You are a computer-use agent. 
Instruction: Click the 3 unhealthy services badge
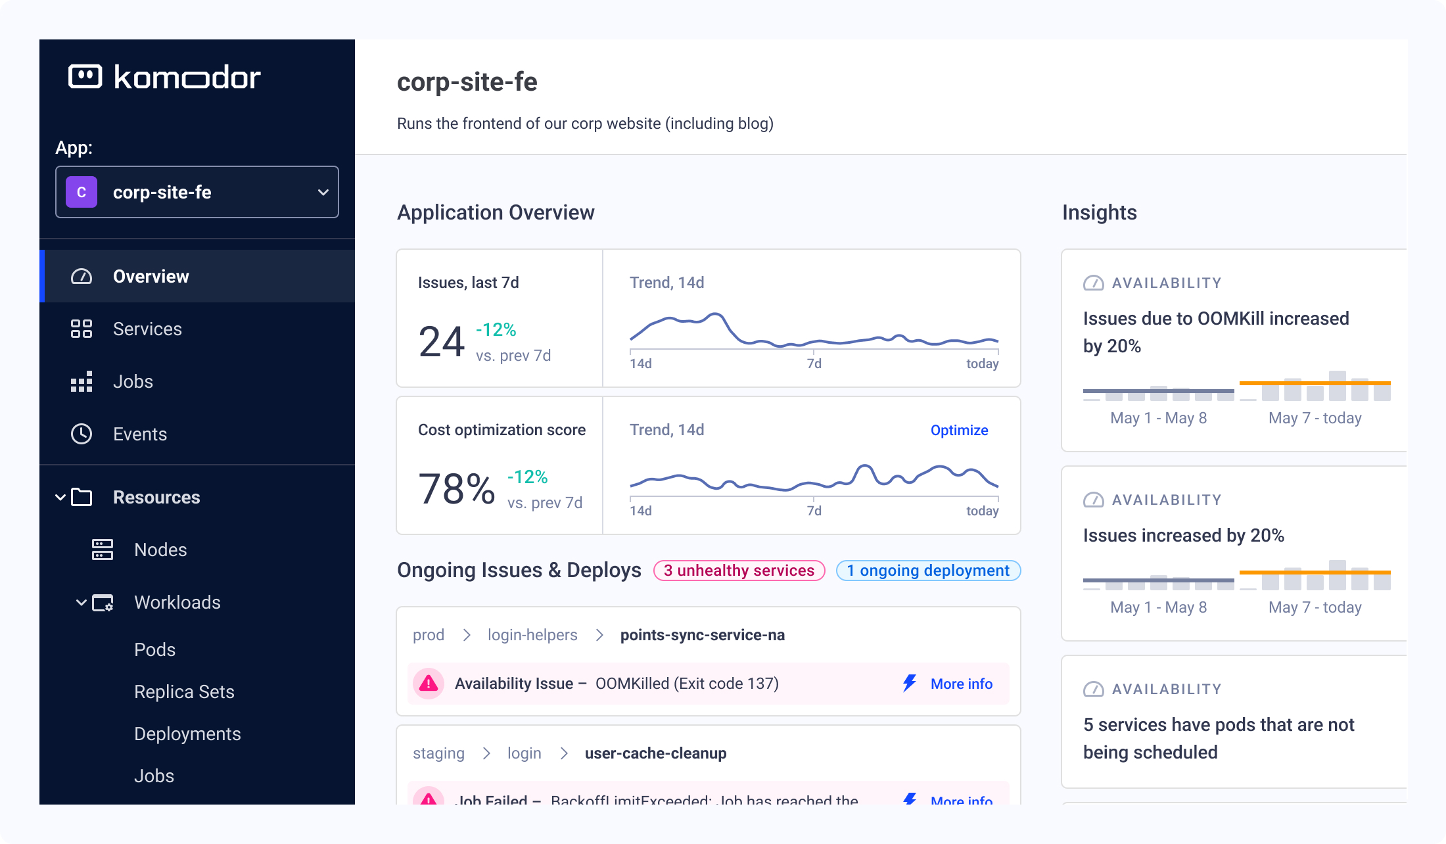click(x=739, y=571)
